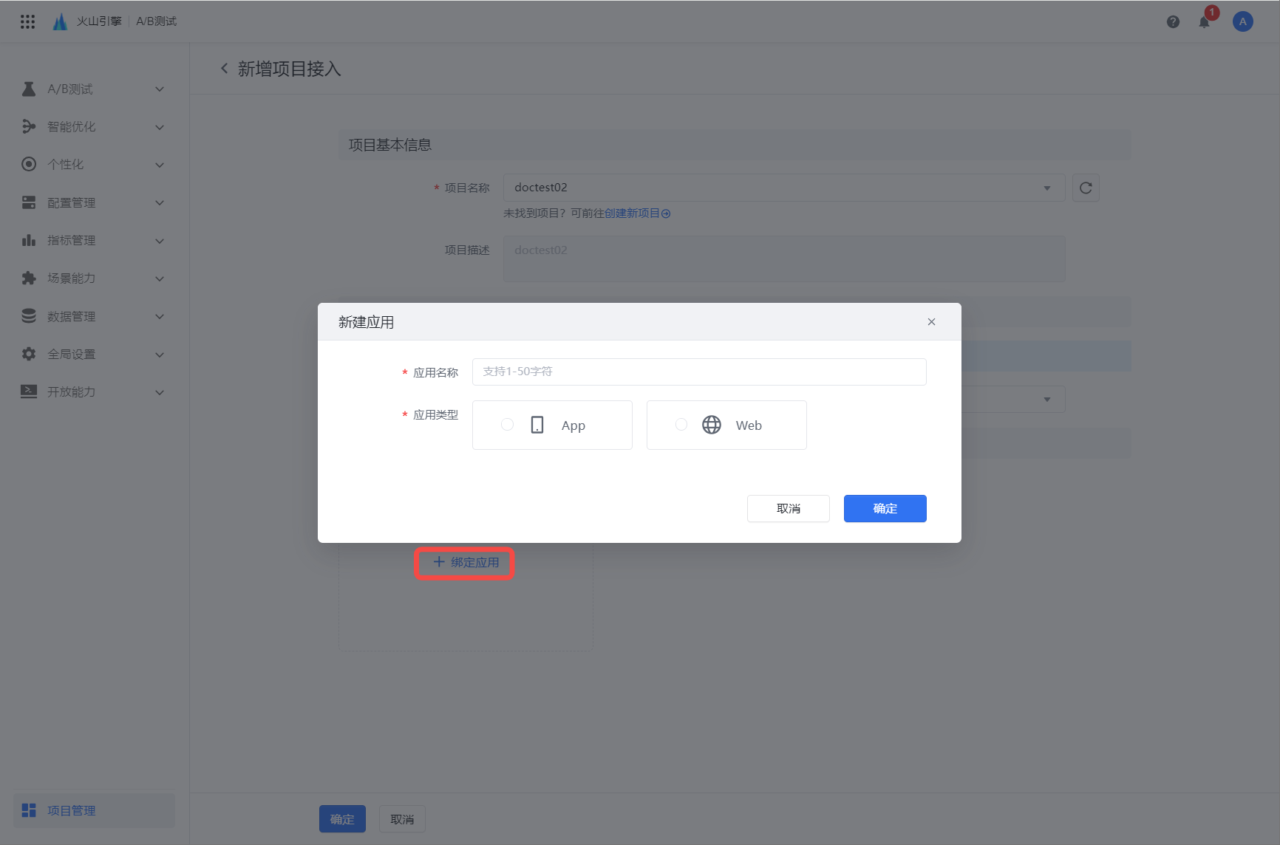Open the dropdown behind the dialog's right edge
This screenshot has width=1280, height=845.
[x=1046, y=400]
